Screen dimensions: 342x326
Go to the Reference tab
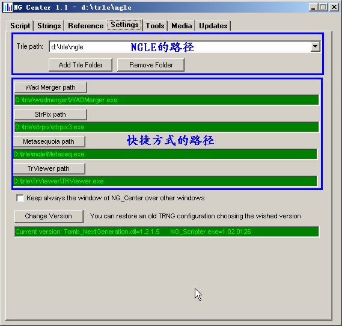point(86,25)
